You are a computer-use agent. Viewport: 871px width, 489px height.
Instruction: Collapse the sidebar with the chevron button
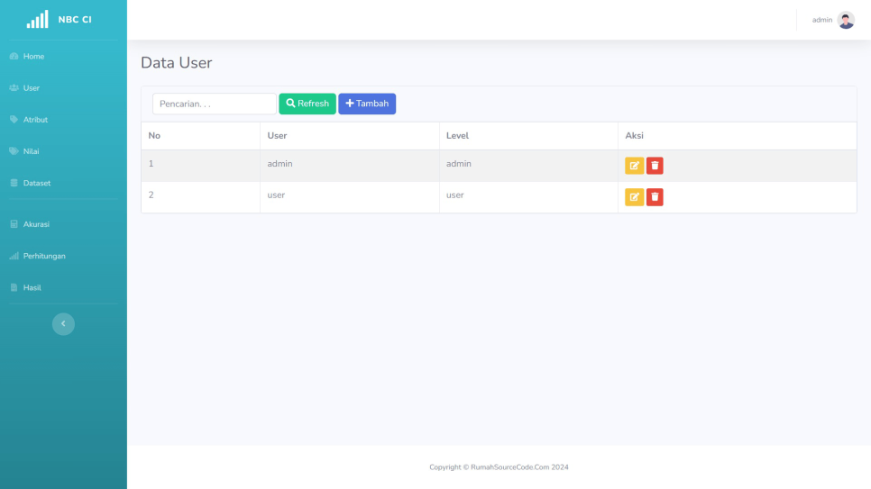pyautogui.click(x=63, y=324)
